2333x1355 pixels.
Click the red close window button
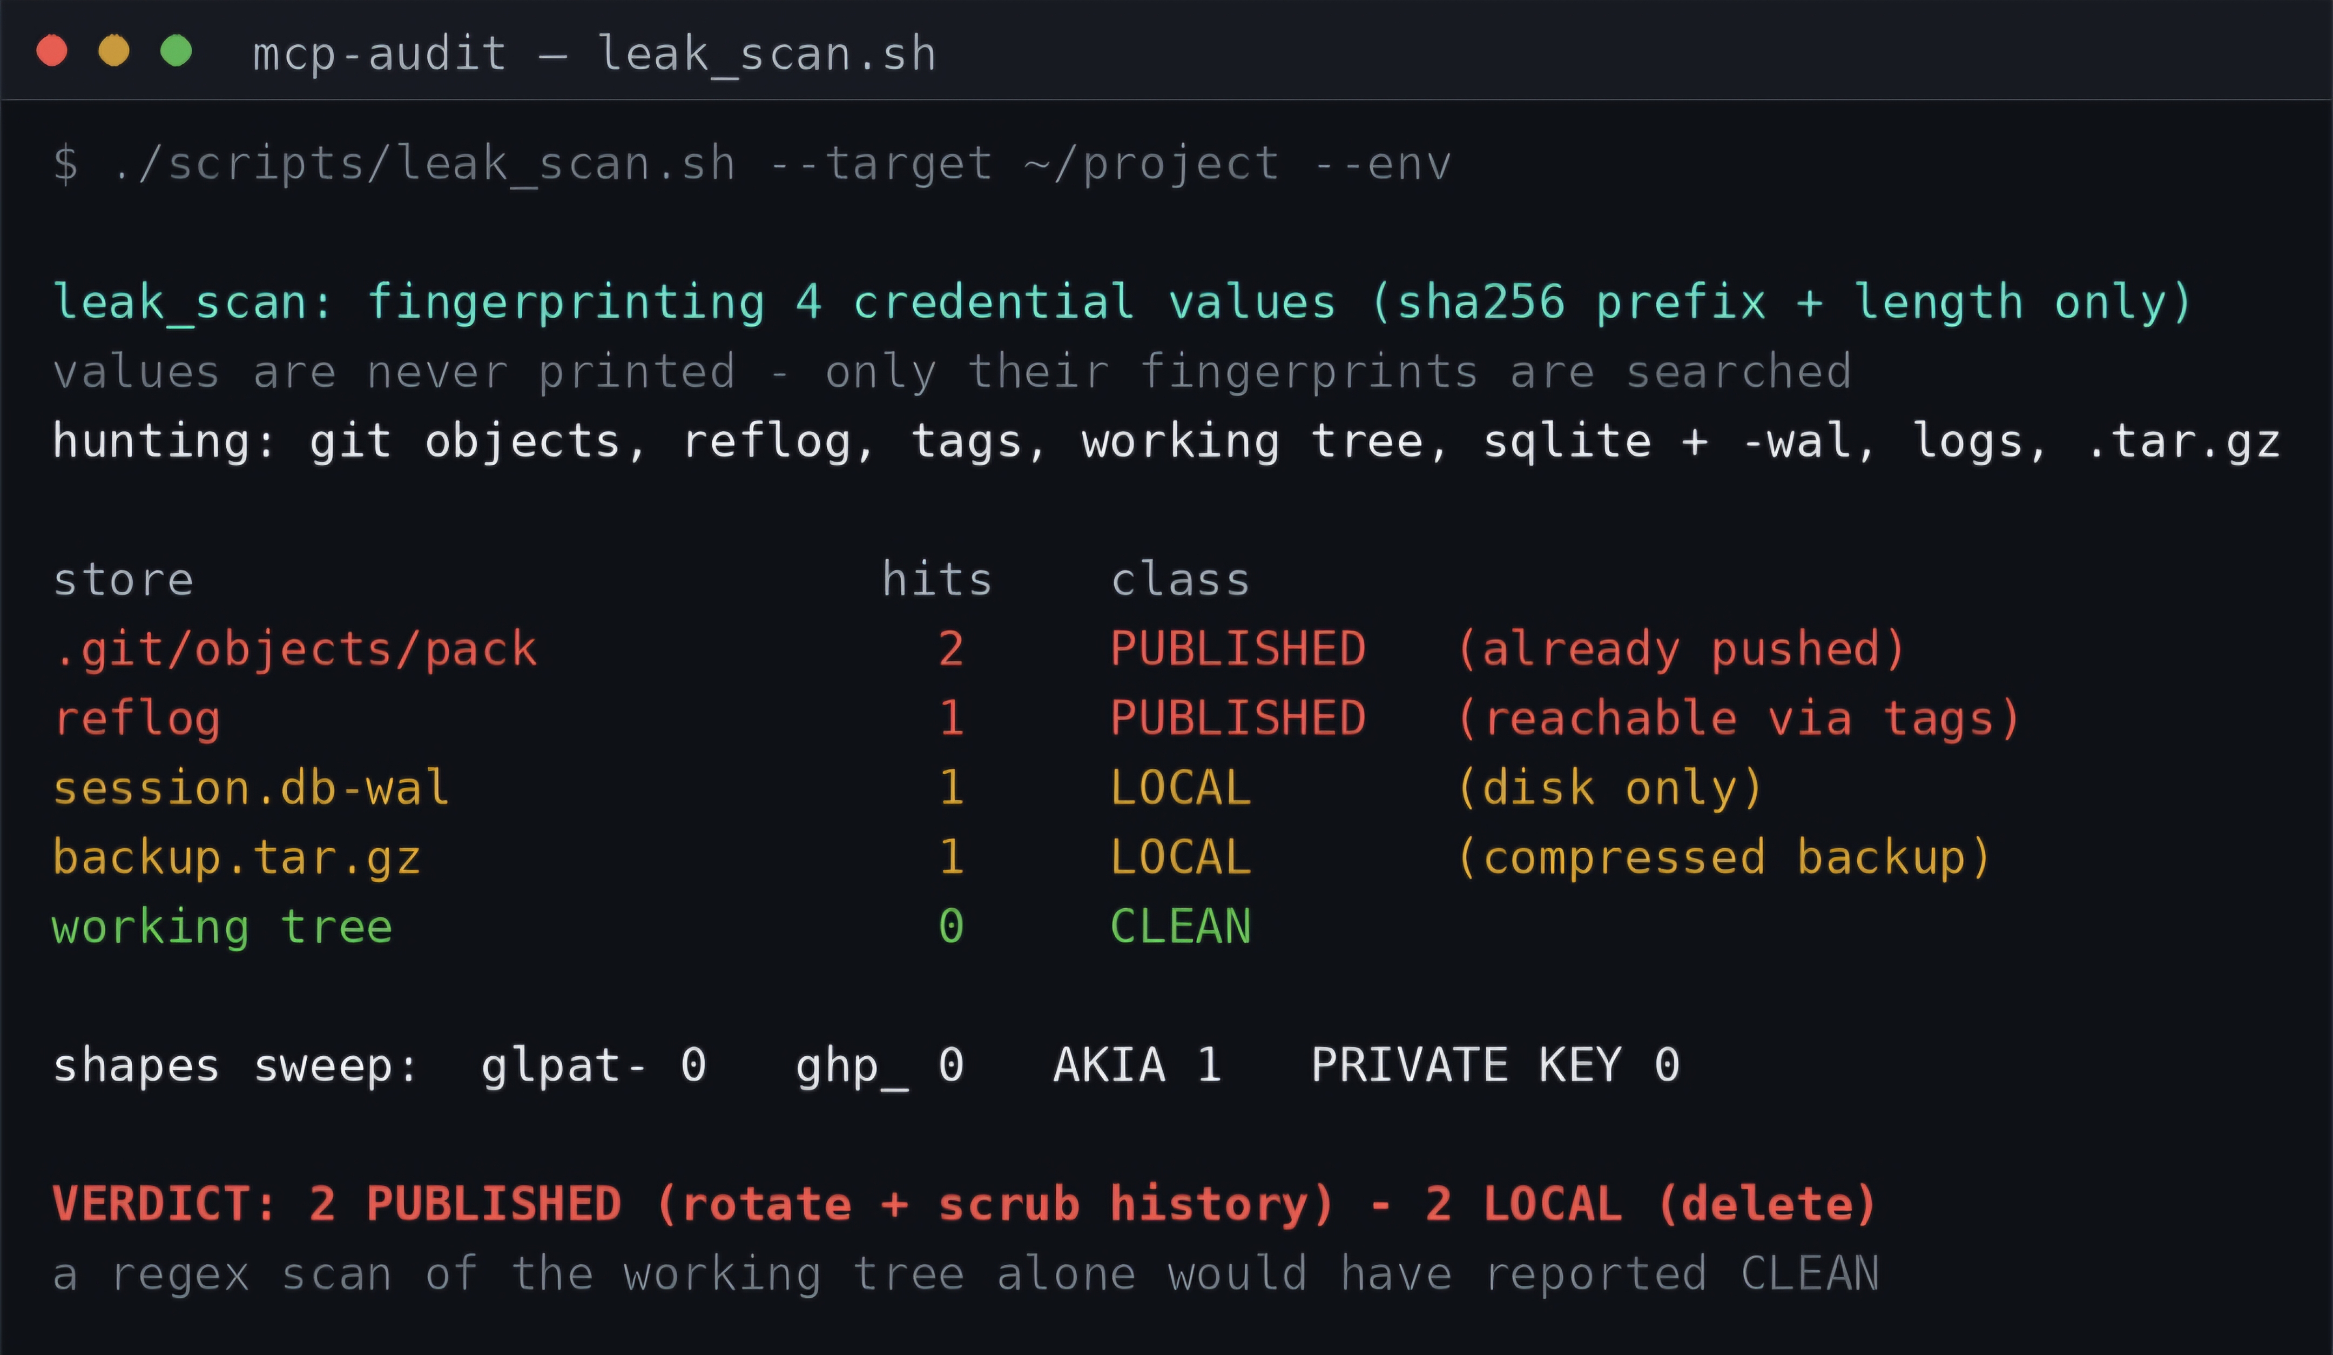point(52,50)
